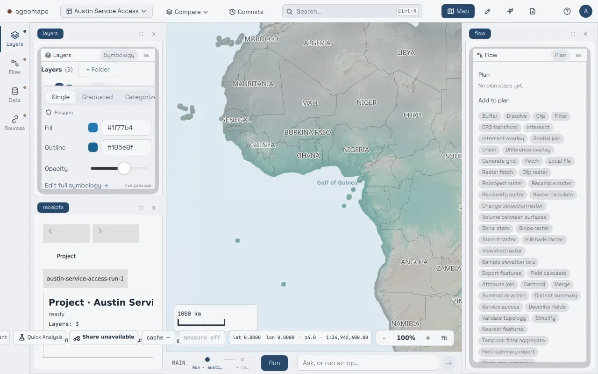Close the receipts panel
Viewport: 598px width, 374px height.
point(154,208)
